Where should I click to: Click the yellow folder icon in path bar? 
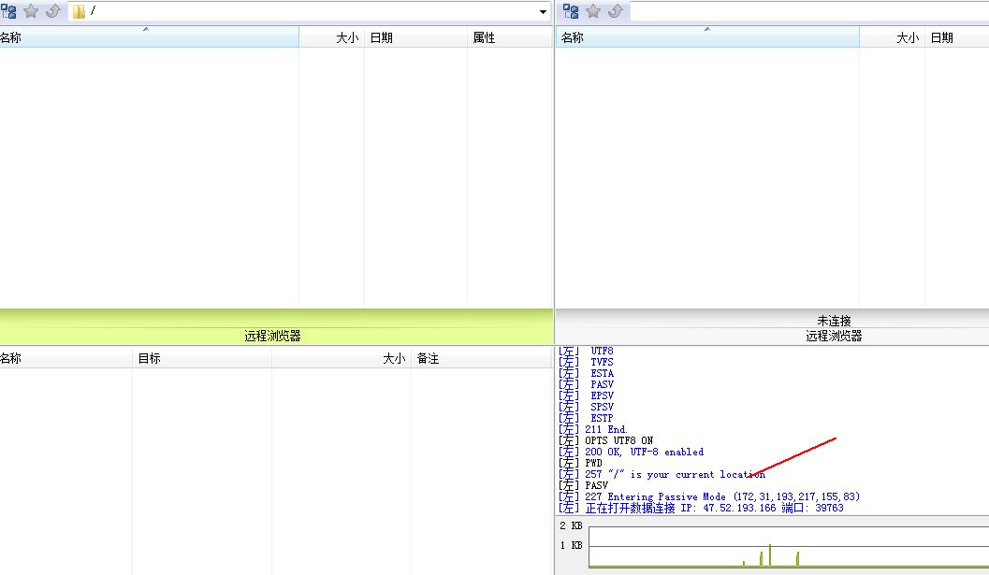[x=80, y=11]
